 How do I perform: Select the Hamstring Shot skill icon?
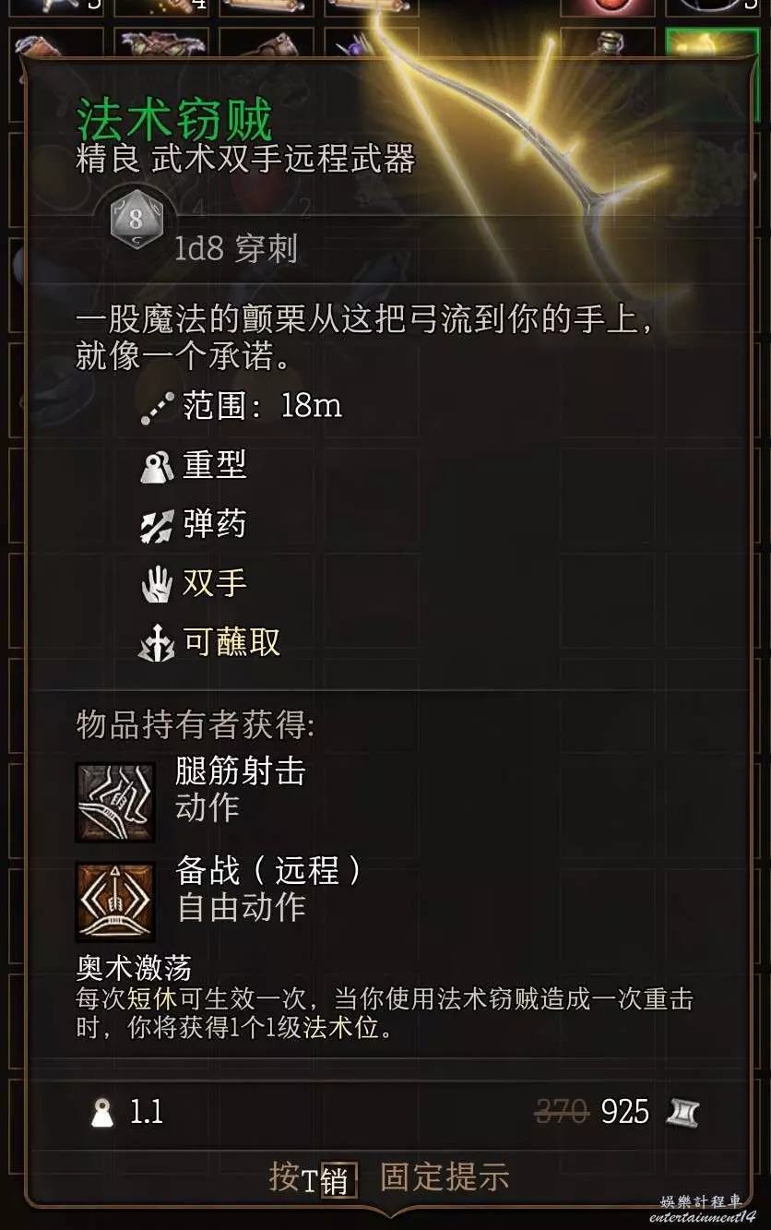115,802
